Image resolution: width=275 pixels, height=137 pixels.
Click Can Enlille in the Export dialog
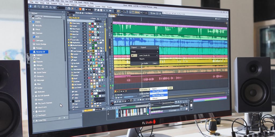pyautogui.click(x=144, y=63)
